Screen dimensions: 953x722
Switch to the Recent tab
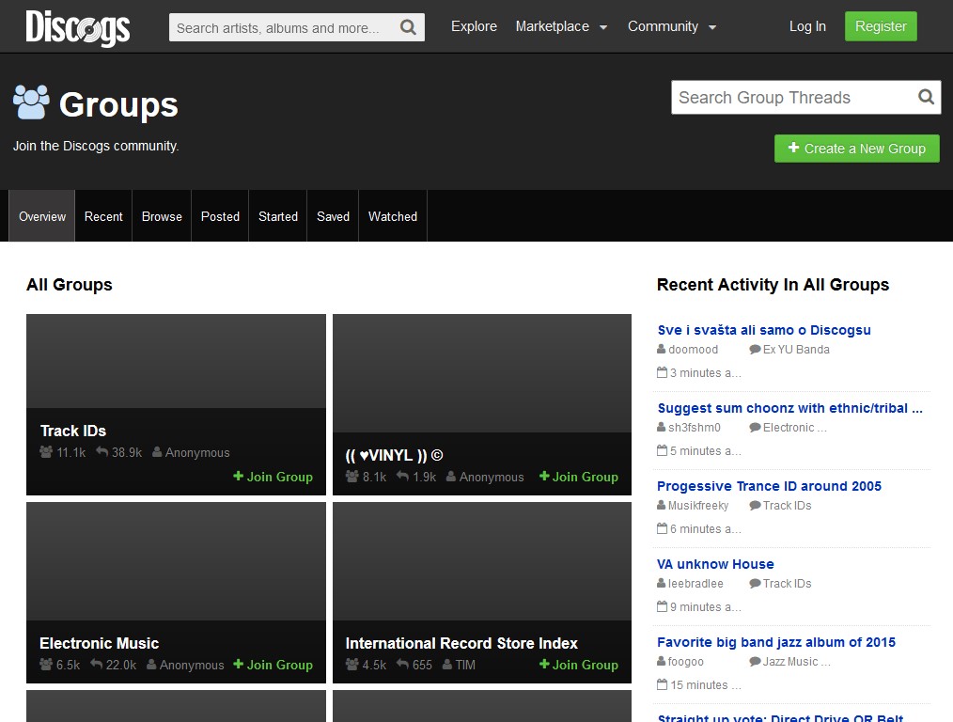(103, 216)
